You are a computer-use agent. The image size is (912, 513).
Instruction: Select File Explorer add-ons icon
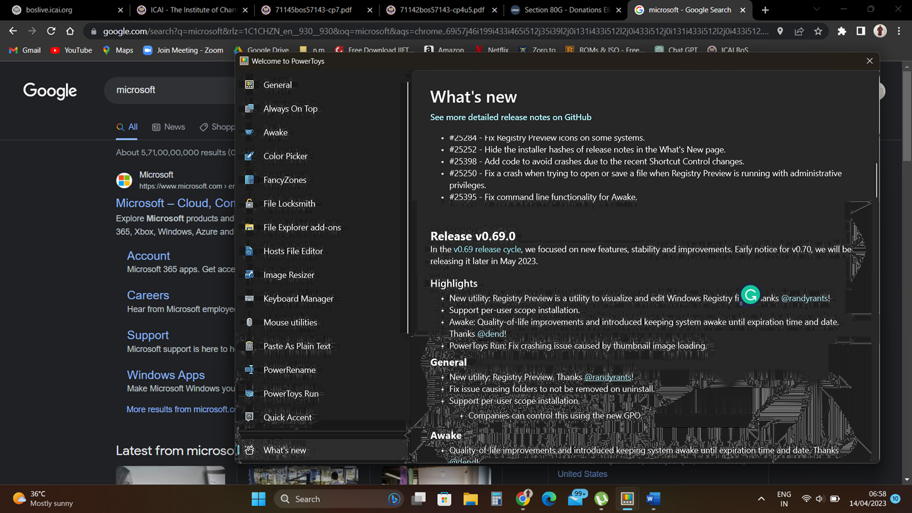click(x=249, y=228)
